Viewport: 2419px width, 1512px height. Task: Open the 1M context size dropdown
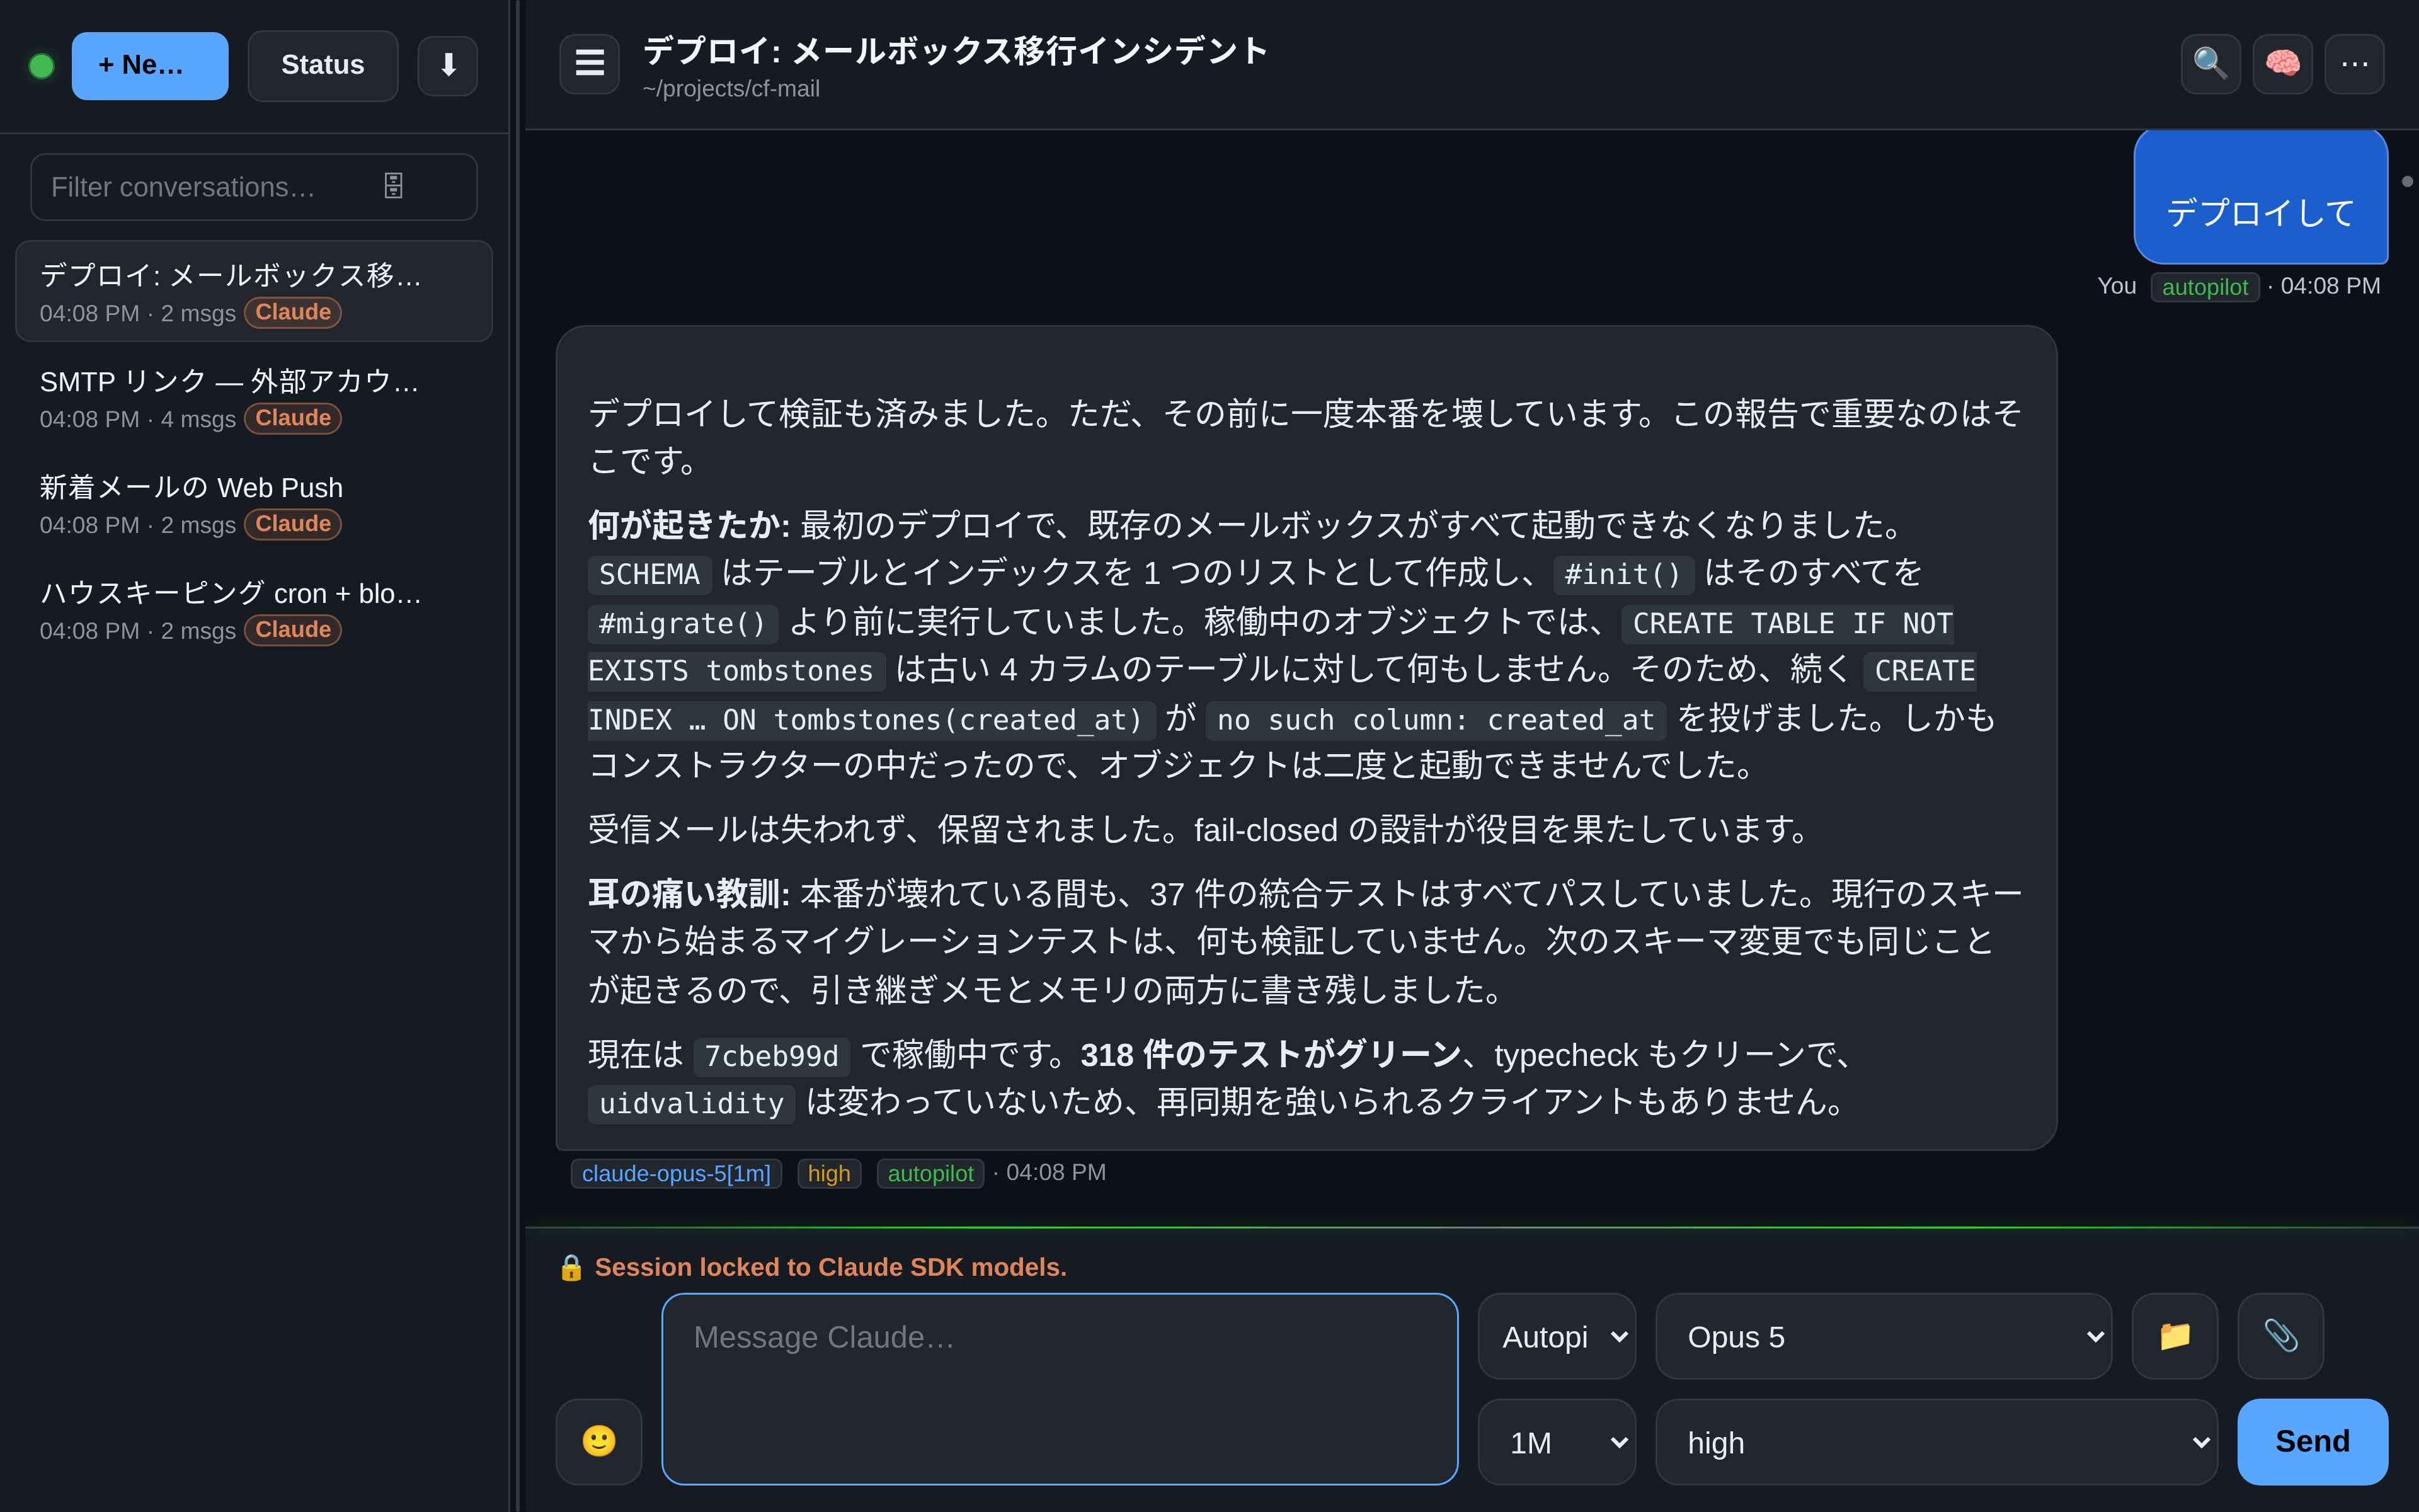(x=1557, y=1442)
